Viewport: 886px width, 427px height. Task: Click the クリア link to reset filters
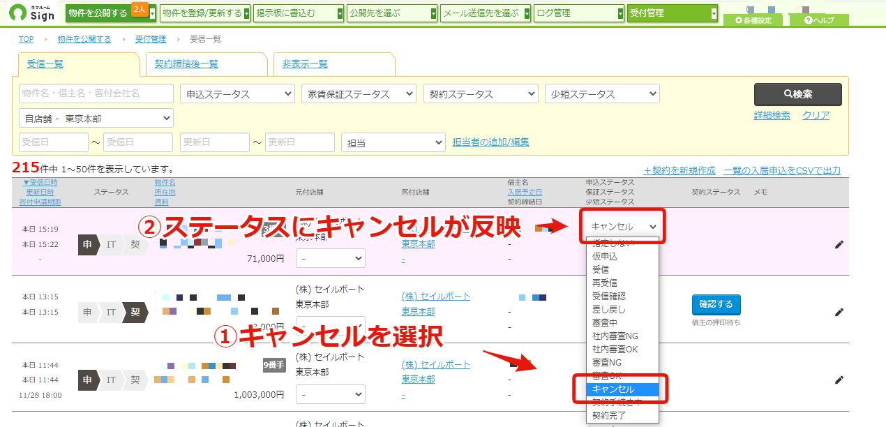point(816,116)
